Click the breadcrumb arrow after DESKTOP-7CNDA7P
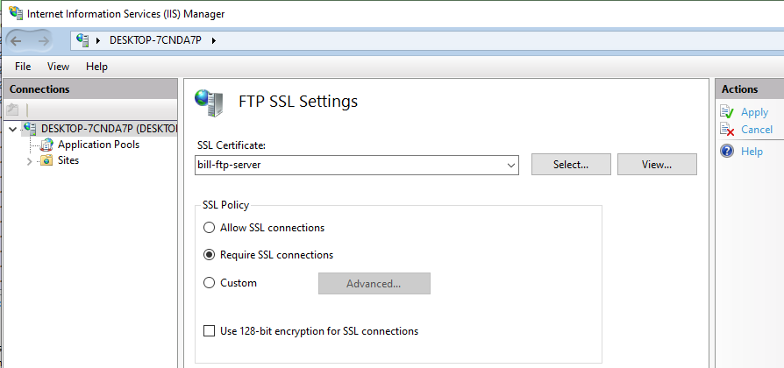 click(213, 40)
